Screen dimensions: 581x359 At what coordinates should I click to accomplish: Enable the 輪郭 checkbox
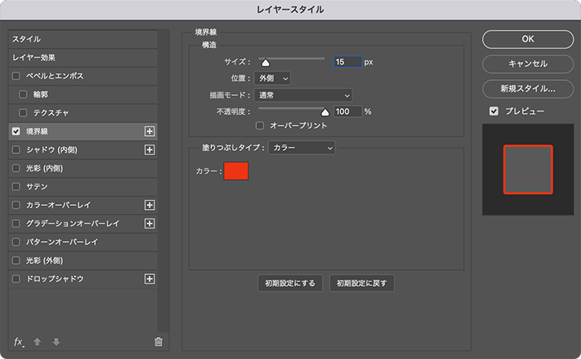pos(23,94)
